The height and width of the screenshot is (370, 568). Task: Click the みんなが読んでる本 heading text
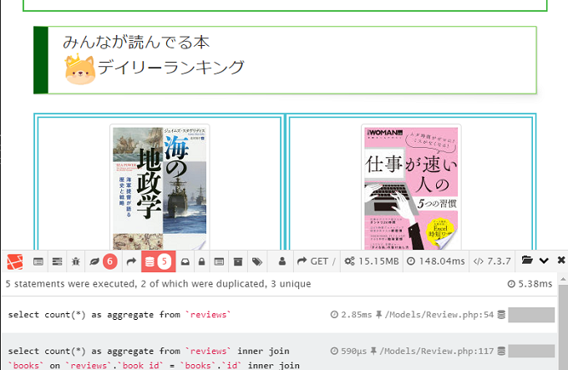tap(136, 42)
